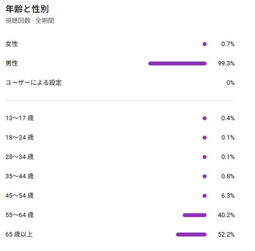Select the 99.3% value for 男性

[226, 63]
